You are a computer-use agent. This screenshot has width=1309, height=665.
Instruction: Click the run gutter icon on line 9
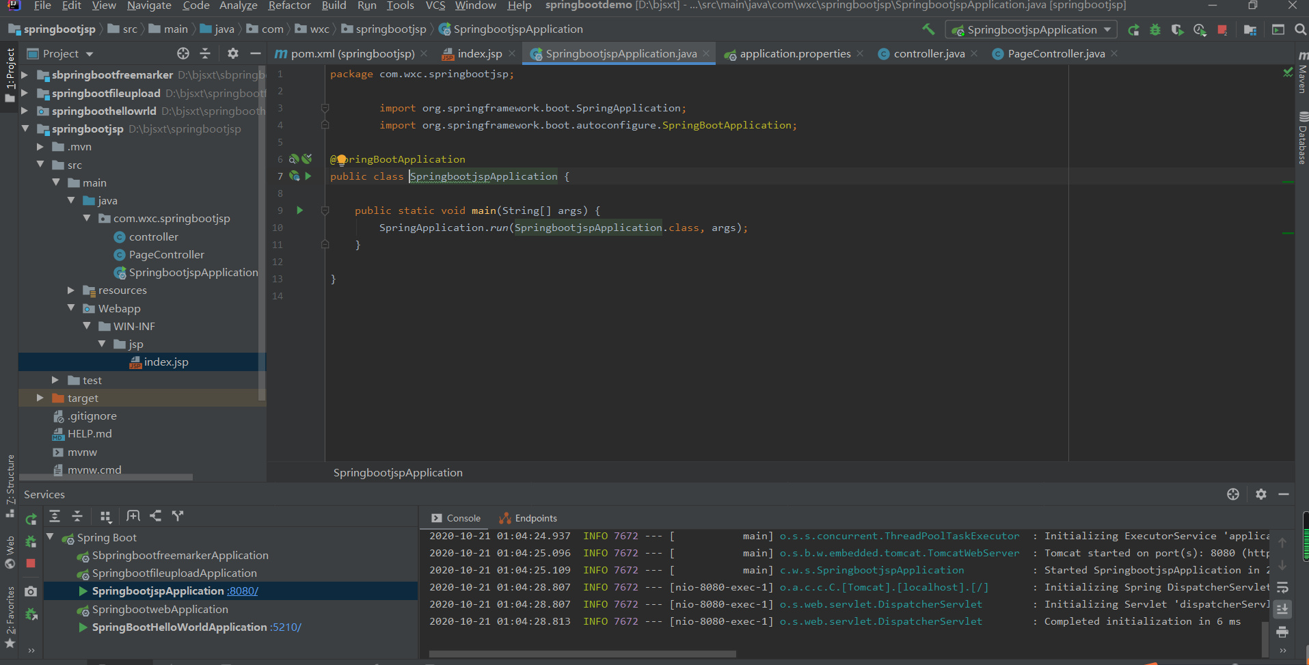[x=299, y=211]
